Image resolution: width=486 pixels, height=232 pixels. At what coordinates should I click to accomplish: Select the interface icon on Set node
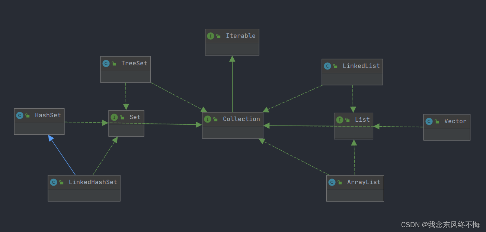pos(114,117)
